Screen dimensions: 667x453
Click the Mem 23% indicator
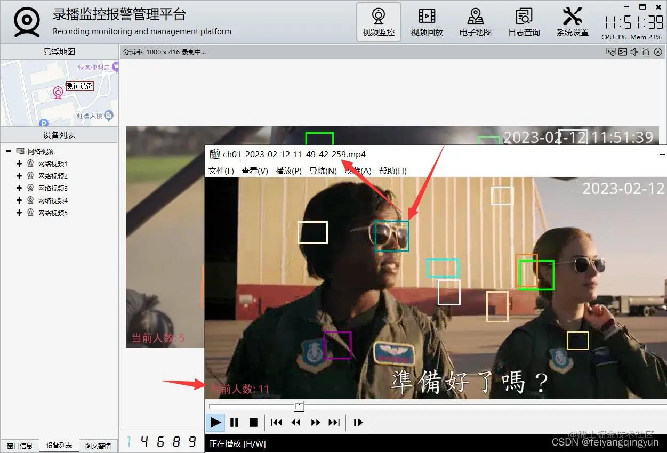tap(646, 37)
